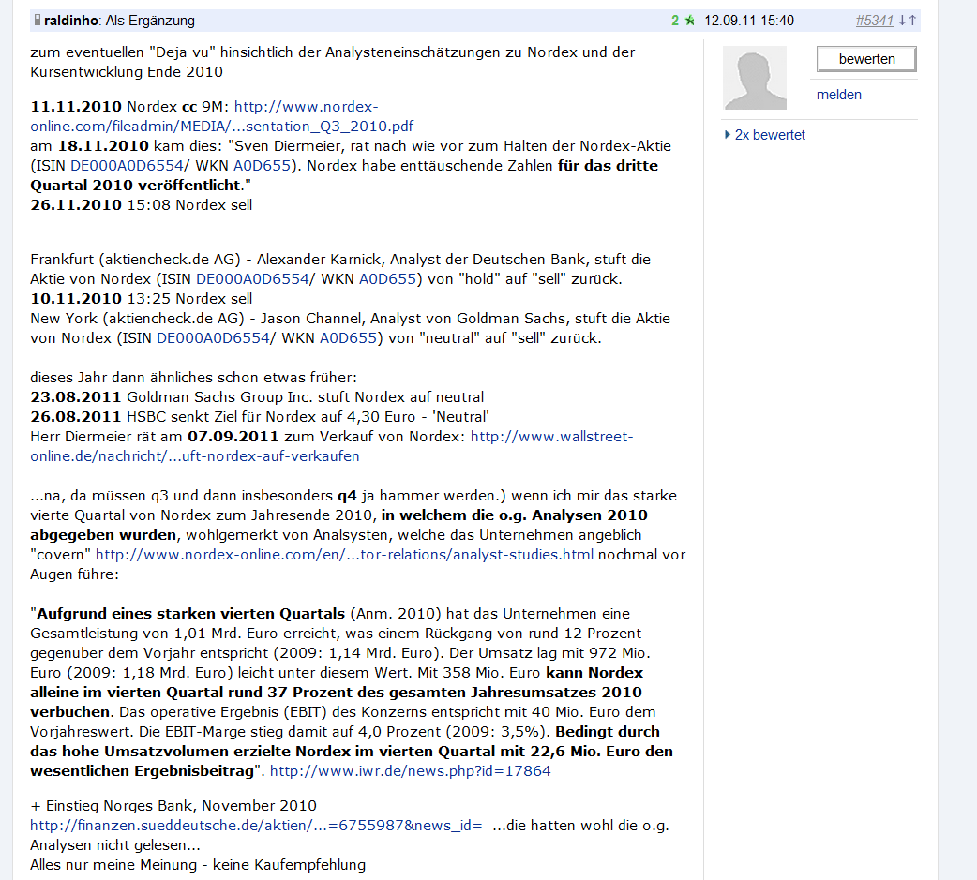977x880 pixels.
Task: Open the raldinho user profile
Action: 71,21
